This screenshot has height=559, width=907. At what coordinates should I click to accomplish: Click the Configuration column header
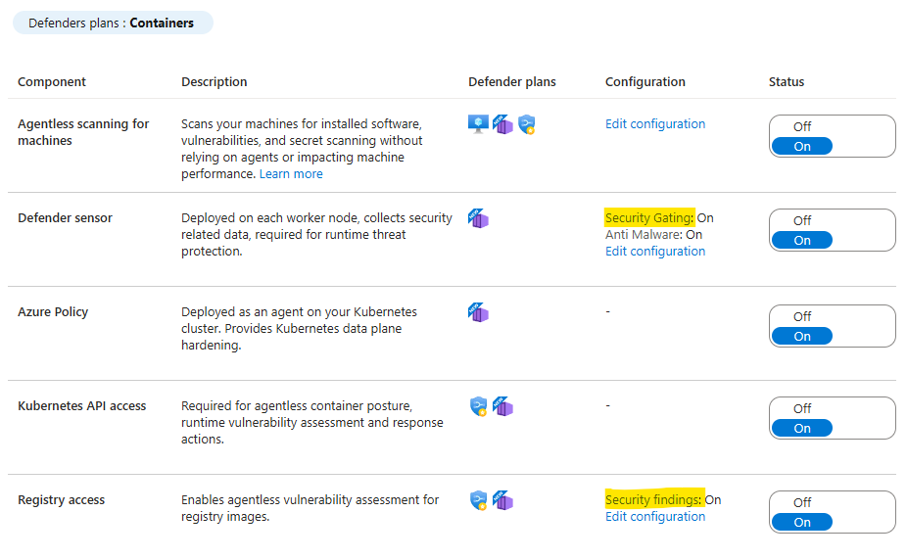[x=644, y=82]
